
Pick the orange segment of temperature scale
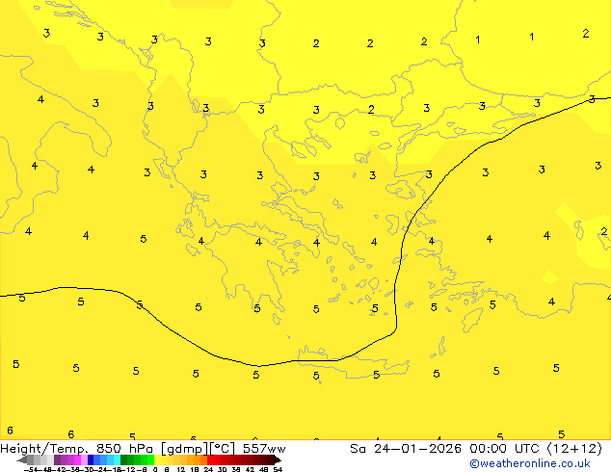(193, 459)
